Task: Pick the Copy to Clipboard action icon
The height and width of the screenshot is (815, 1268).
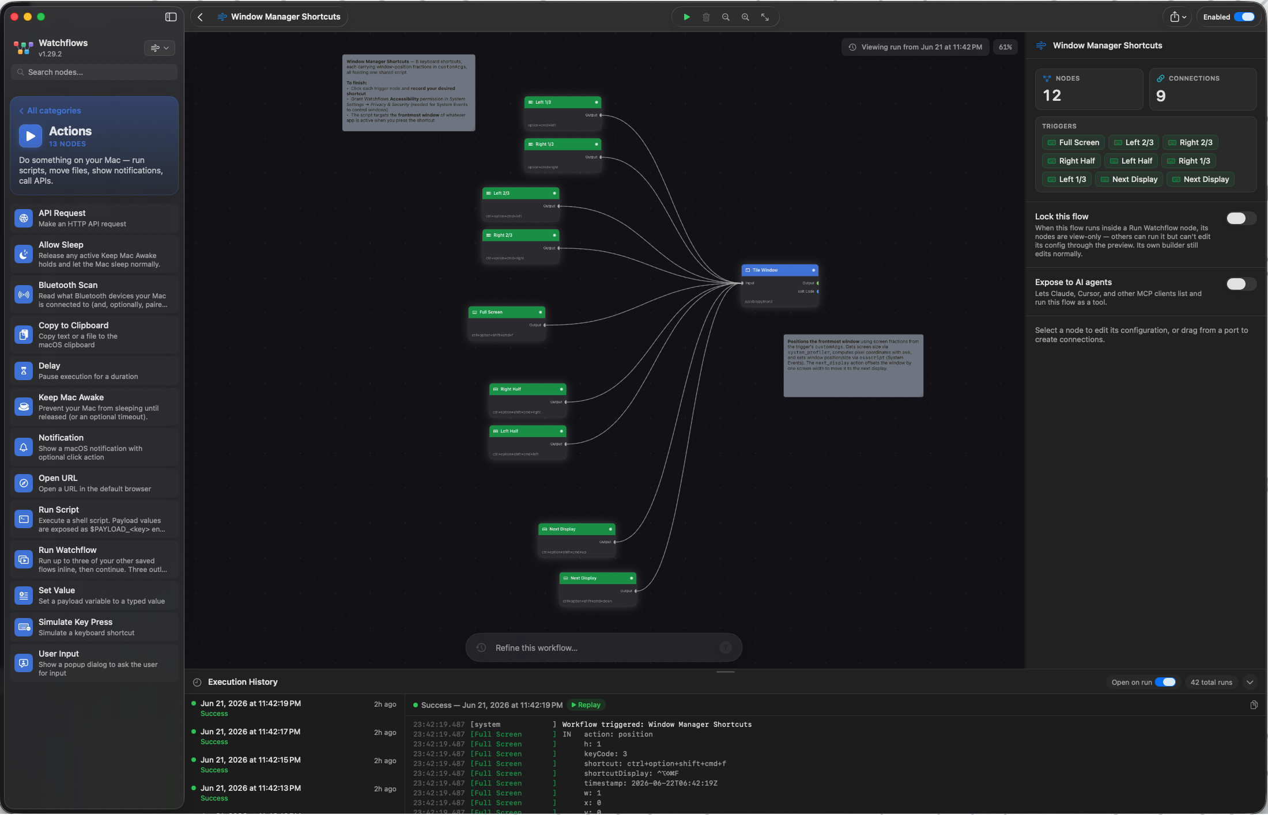Action: (x=24, y=335)
